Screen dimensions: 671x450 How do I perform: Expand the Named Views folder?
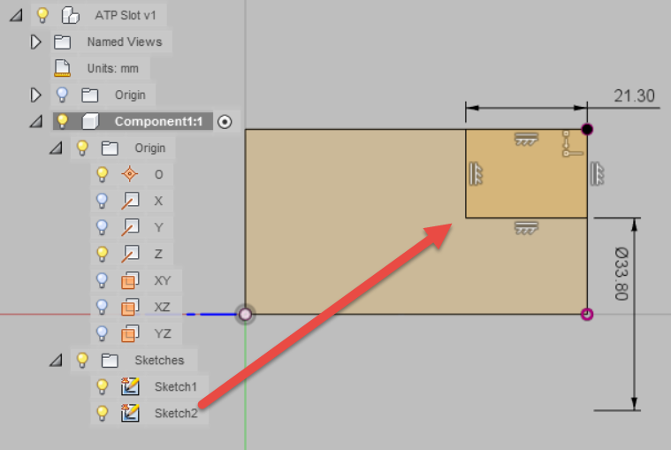36,42
